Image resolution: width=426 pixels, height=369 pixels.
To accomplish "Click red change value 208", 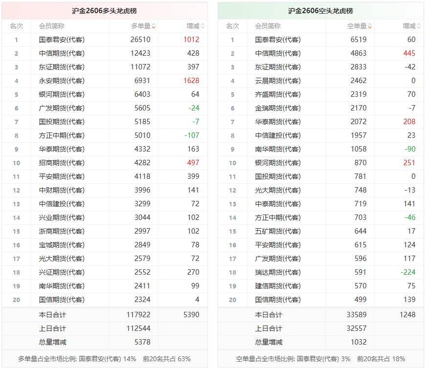I will click(409, 122).
